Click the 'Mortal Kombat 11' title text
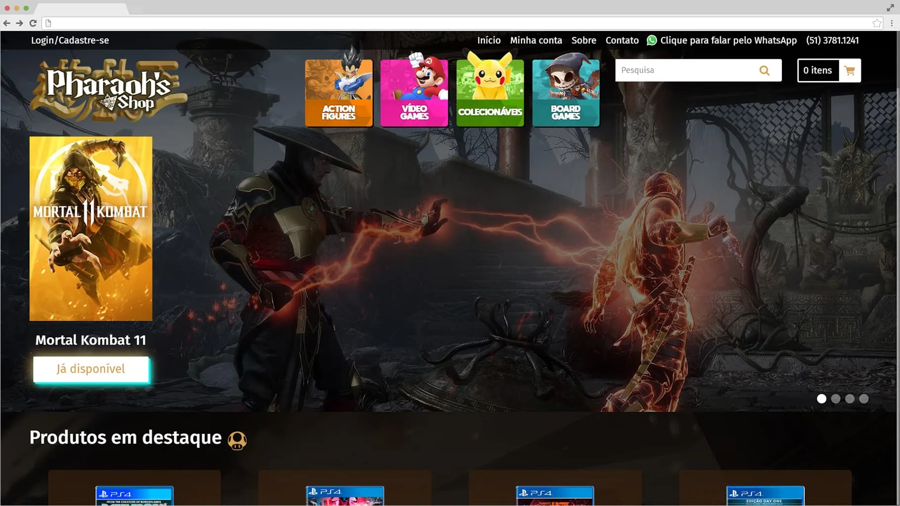 [x=90, y=340]
